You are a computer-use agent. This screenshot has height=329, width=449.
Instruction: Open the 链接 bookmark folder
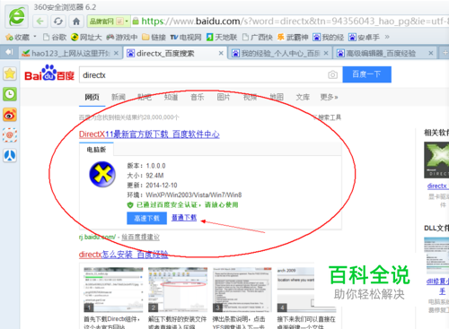pyautogui.click(x=154, y=37)
